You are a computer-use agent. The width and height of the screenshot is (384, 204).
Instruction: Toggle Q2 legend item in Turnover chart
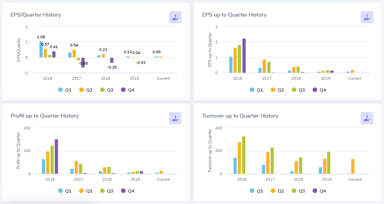click(277, 191)
